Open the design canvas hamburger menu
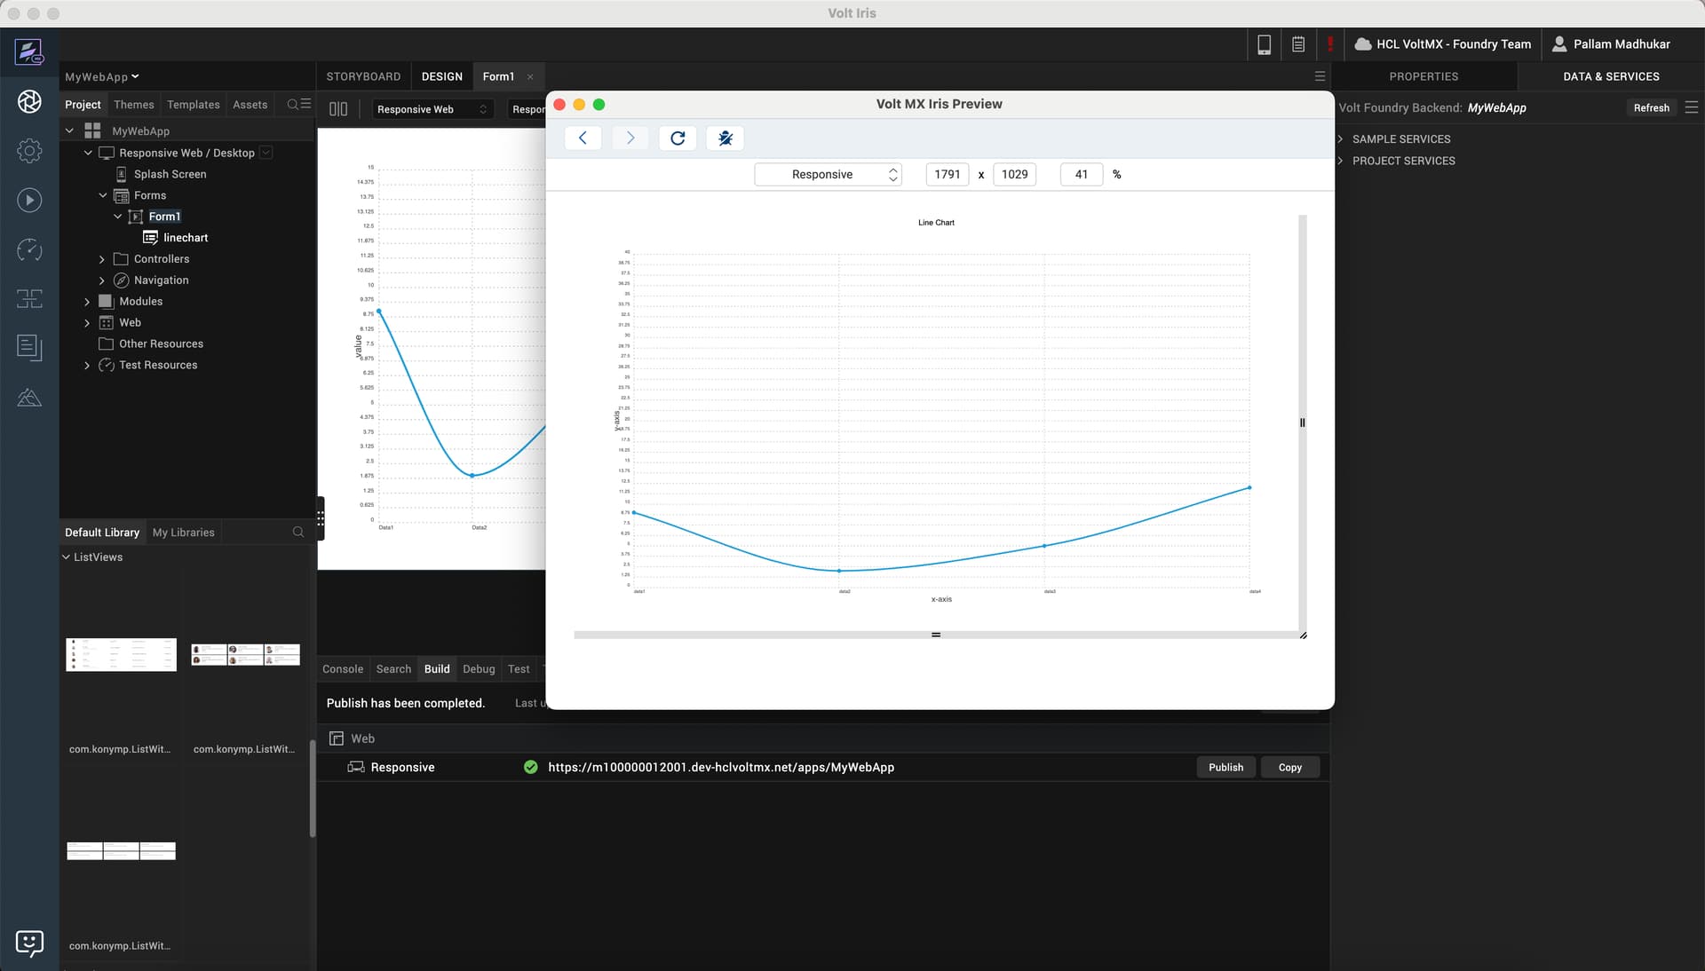The height and width of the screenshot is (971, 1705). point(1320,76)
